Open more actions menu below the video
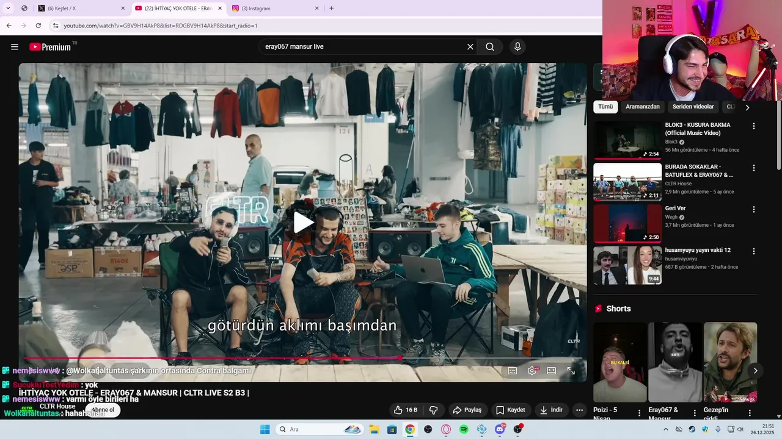The image size is (782, 439). tap(580, 410)
